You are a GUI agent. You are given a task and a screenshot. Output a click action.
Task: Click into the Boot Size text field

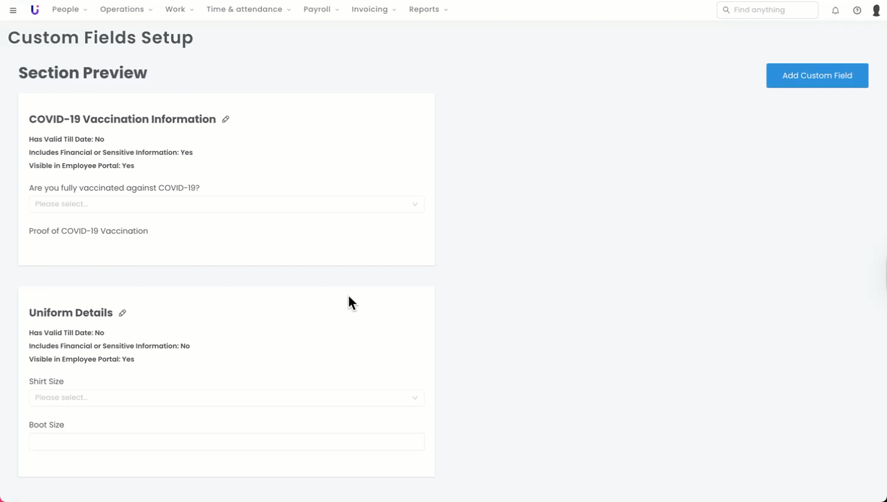tap(226, 442)
